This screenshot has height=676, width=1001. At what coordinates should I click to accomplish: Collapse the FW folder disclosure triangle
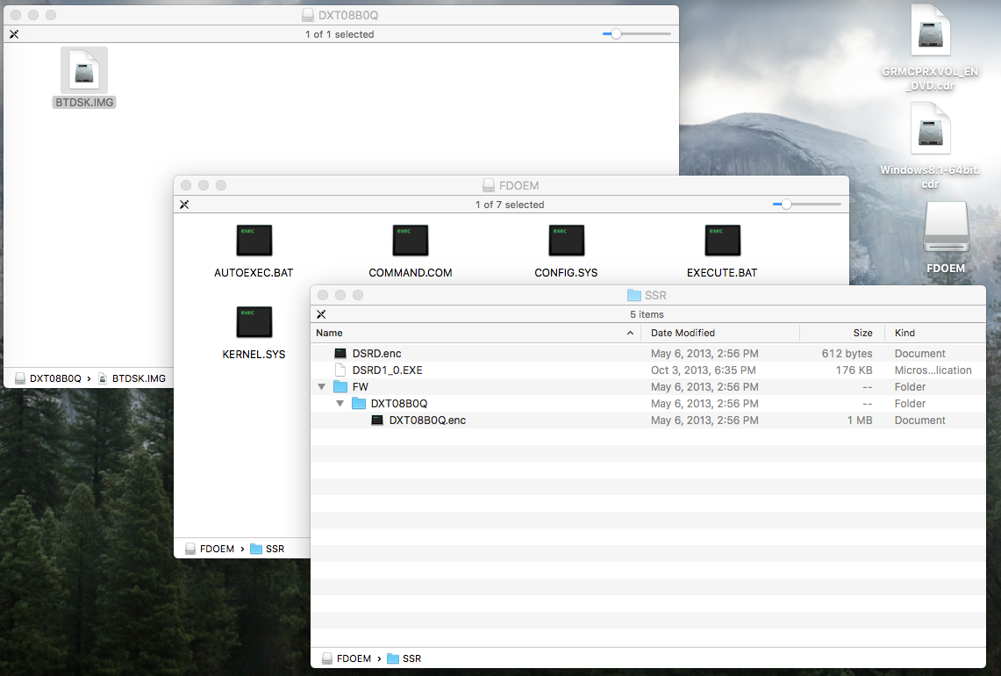pos(322,386)
